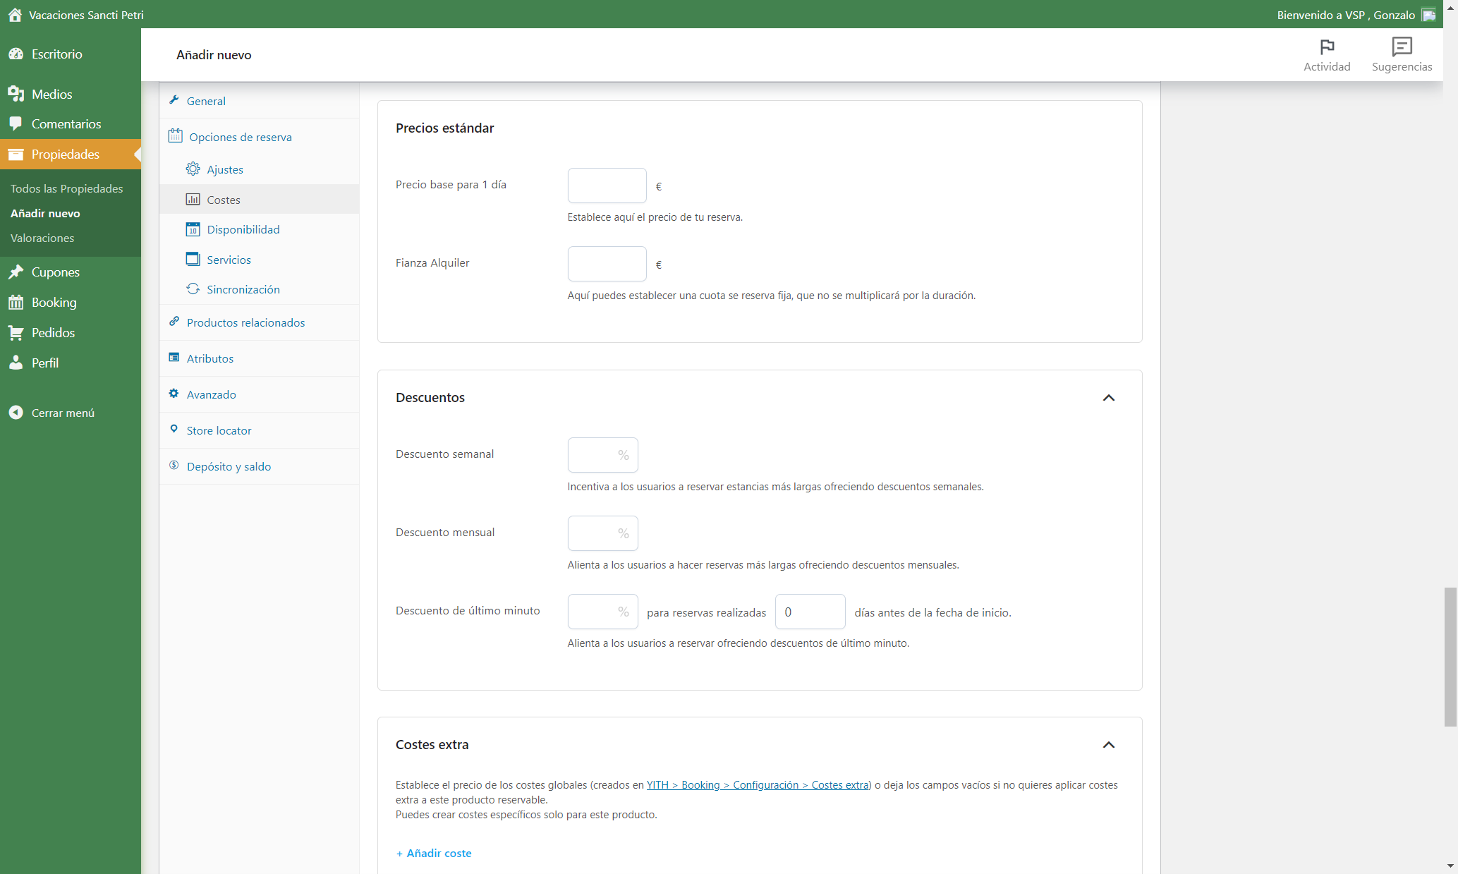Click the días antes field showing 0
Image resolution: width=1458 pixels, height=874 pixels.
[810, 612]
